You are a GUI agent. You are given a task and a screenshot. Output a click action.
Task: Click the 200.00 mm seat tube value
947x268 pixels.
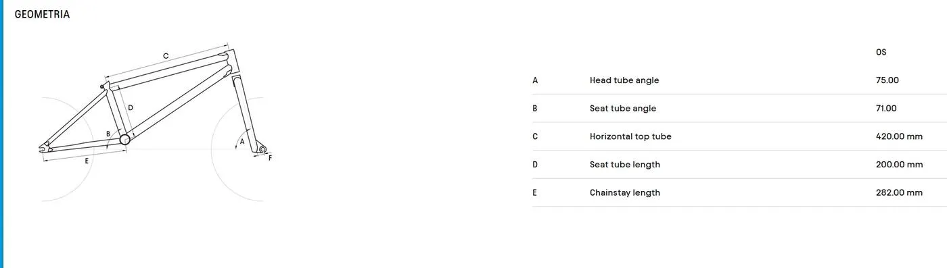[x=899, y=165]
